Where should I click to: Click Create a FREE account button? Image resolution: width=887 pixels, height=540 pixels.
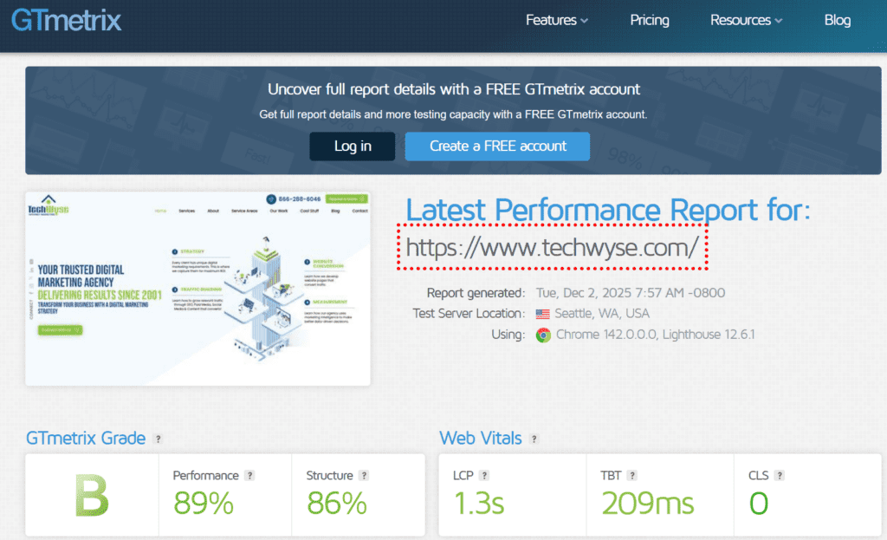[497, 146]
